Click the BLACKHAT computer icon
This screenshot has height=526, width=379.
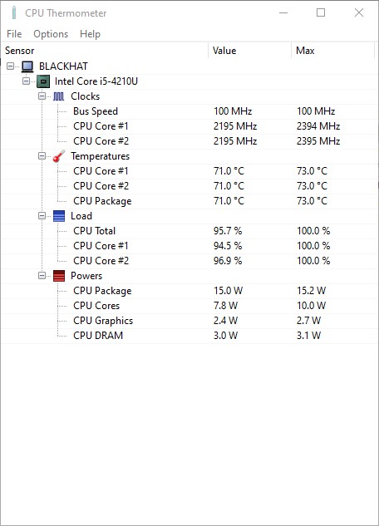pyautogui.click(x=27, y=66)
